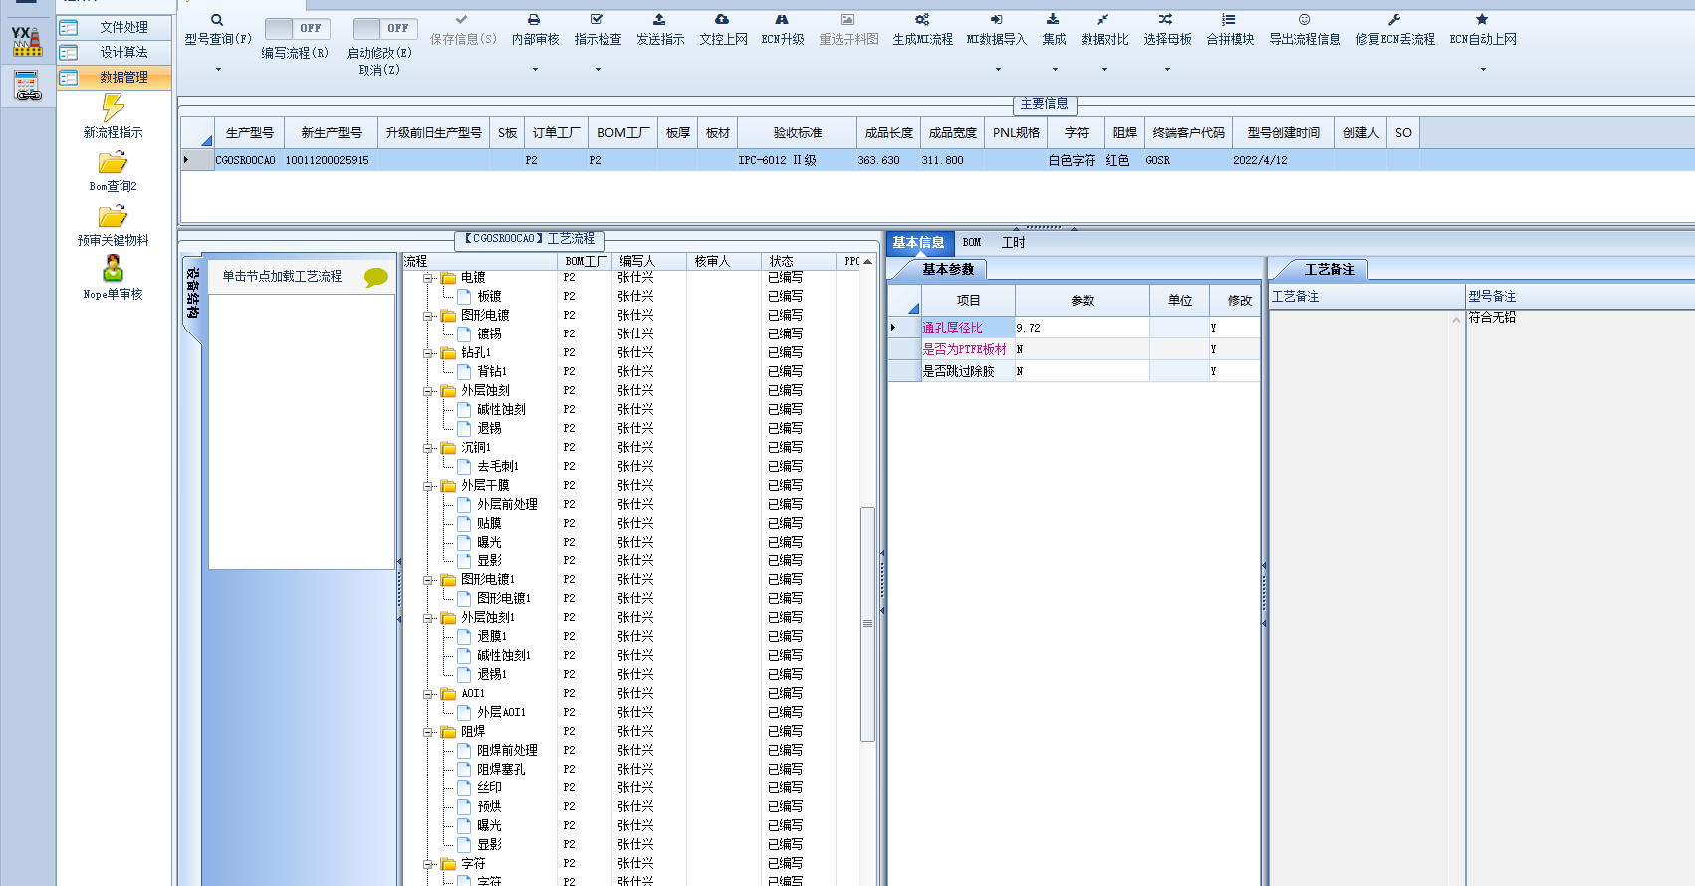Click the 型号查询(F) search icon
The width and height of the screenshot is (1695, 886).
point(217,20)
